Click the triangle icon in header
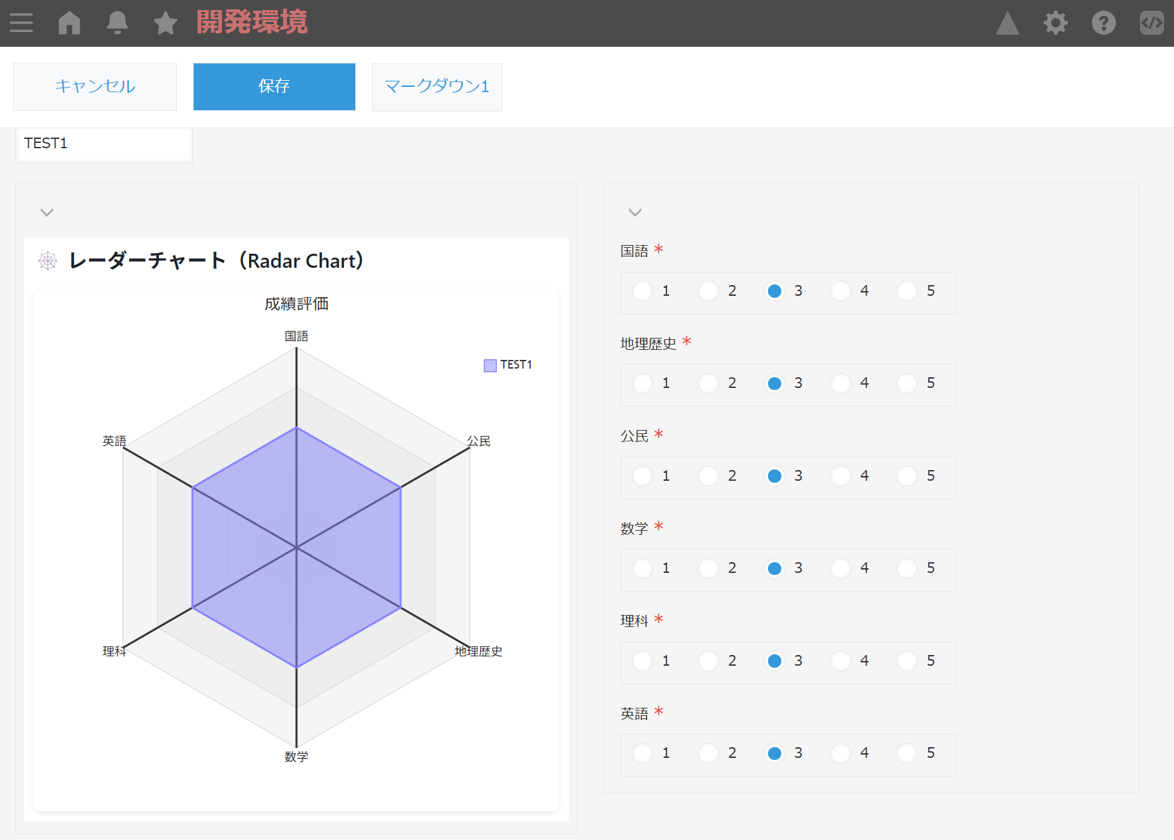The width and height of the screenshot is (1174, 840). [x=1007, y=23]
